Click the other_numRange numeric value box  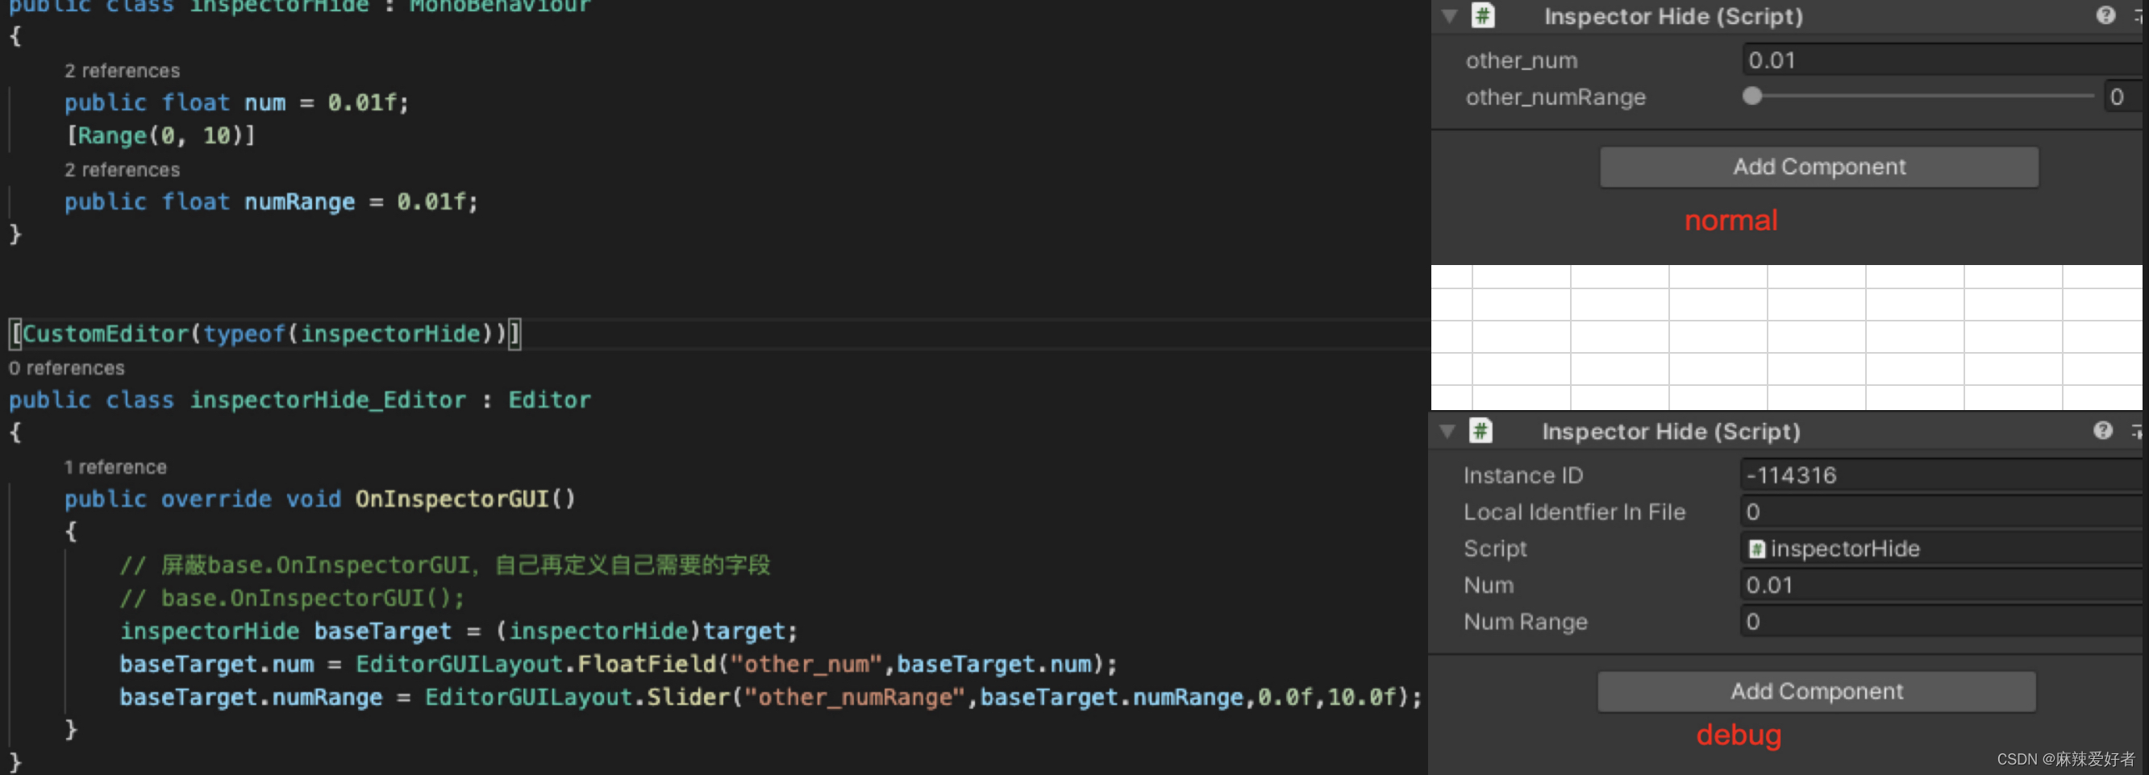coord(2122,97)
